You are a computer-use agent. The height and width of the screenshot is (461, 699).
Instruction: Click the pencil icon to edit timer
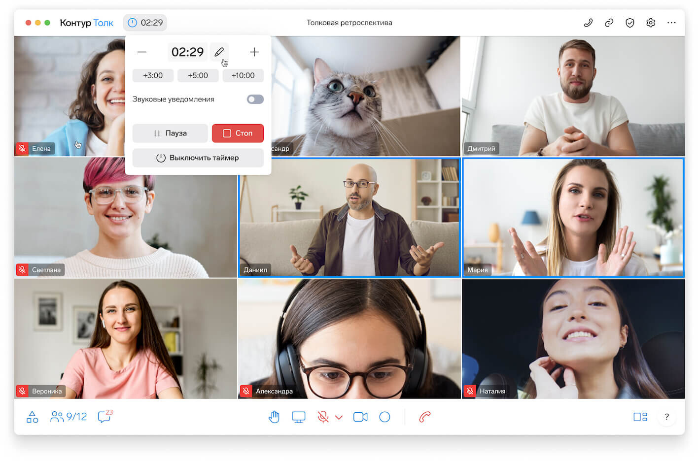tap(219, 52)
